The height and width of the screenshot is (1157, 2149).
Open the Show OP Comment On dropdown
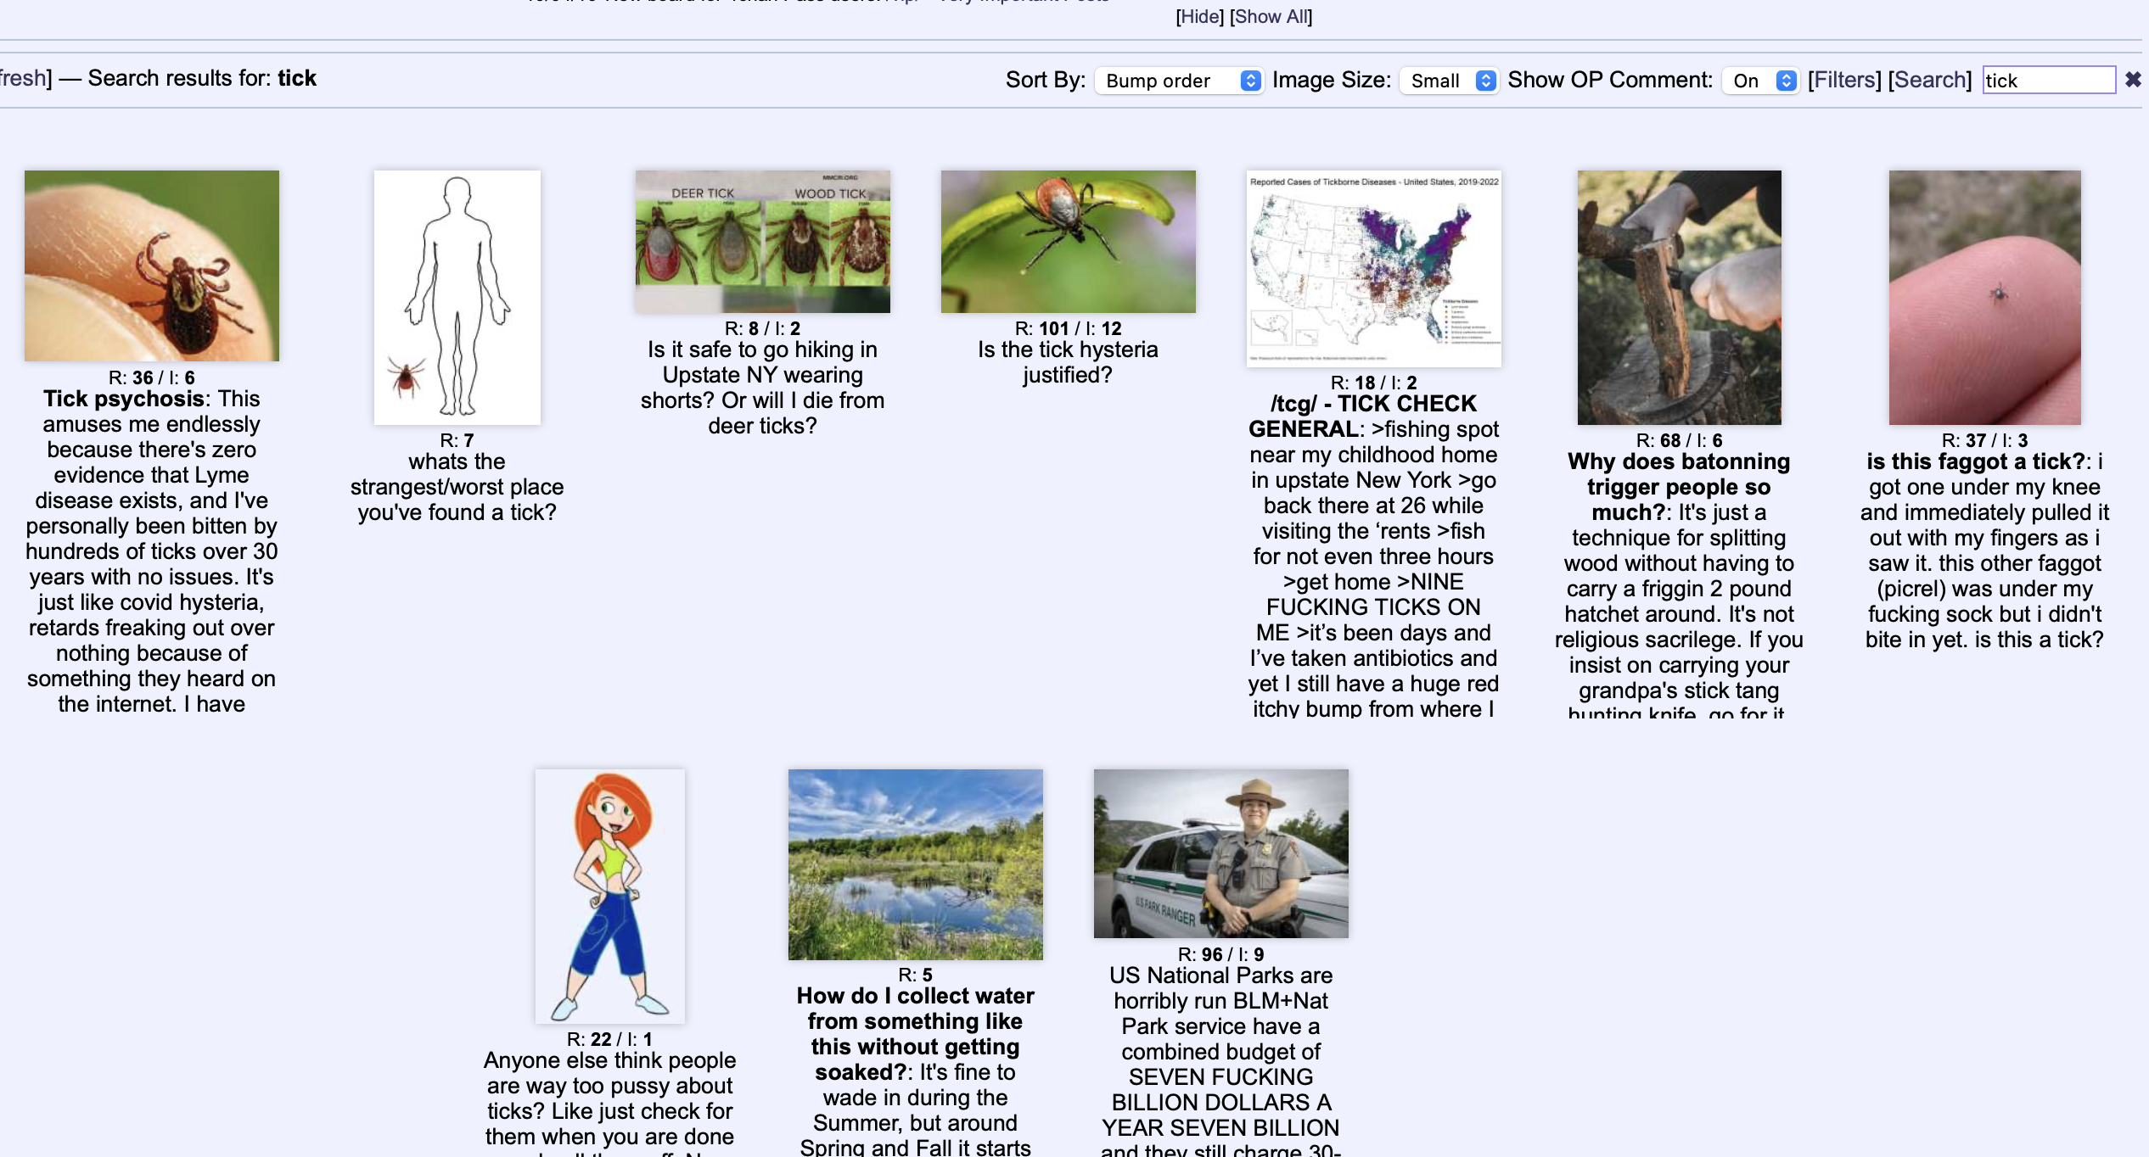(x=1760, y=81)
